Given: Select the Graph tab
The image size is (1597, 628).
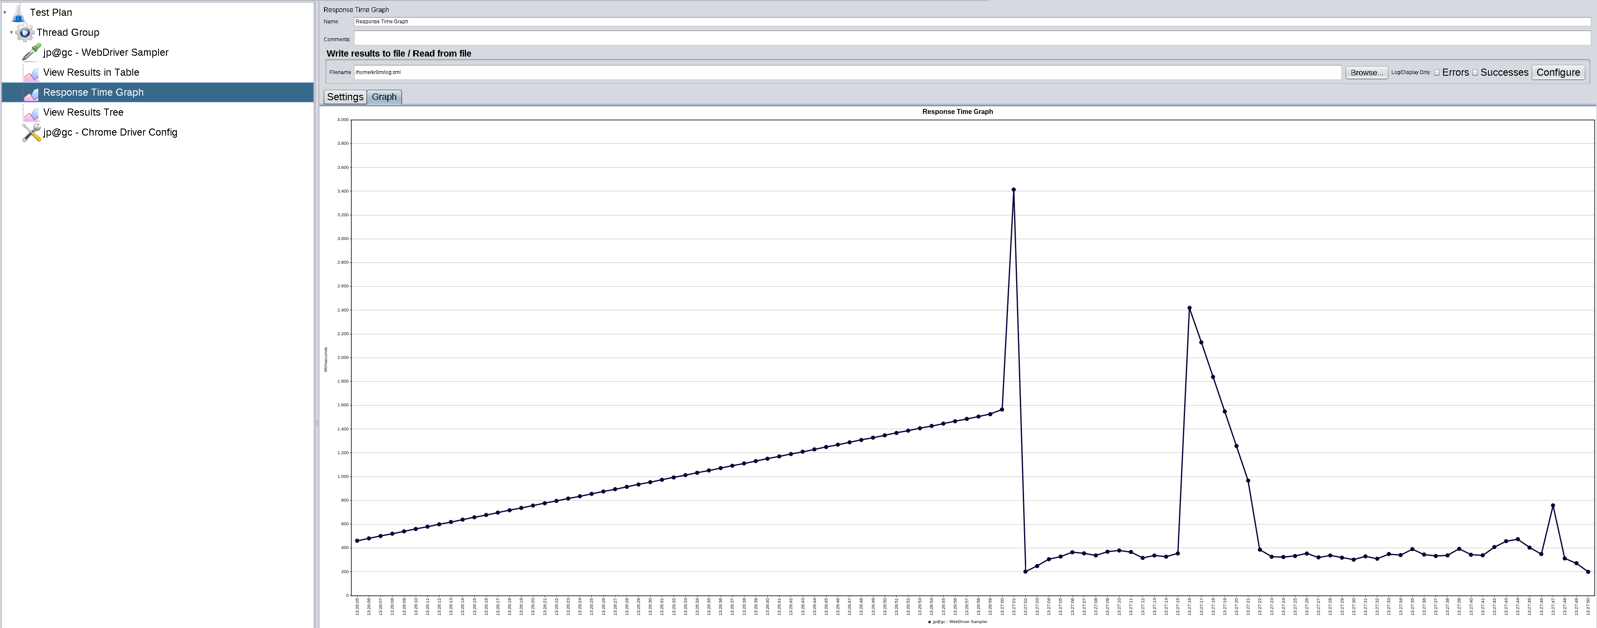Looking at the screenshot, I should 384,97.
